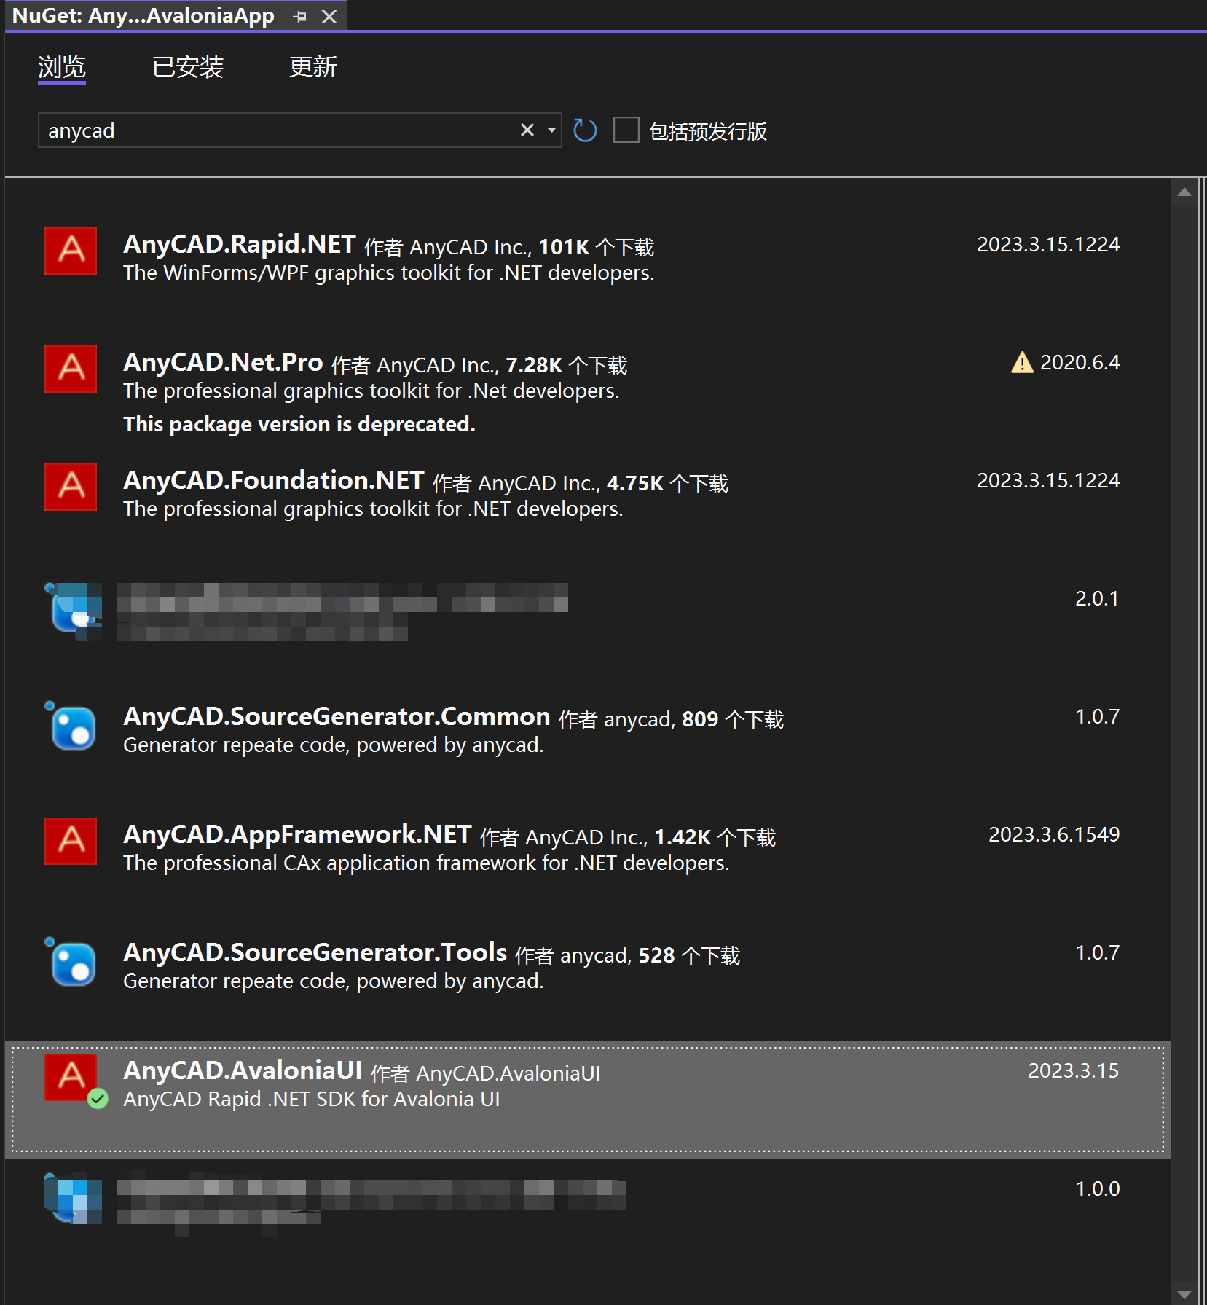The width and height of the screenshot is (1207, 1305).
Task: Click the AnyCAD.Foundation.NET package icon
Action: (x=71, y=487)
